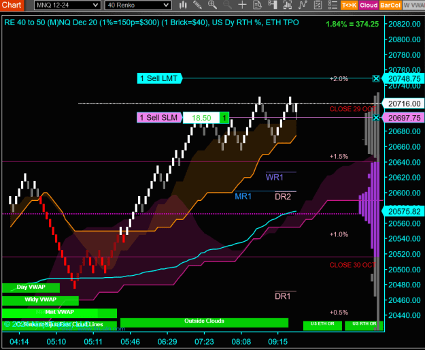Toggle the BarCol button
425x350 pixels.
click(x=390, y=5)
